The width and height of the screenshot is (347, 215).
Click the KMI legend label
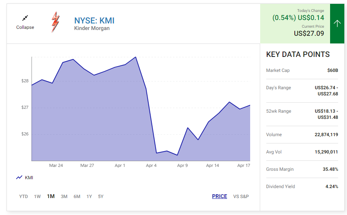(29, 178)
